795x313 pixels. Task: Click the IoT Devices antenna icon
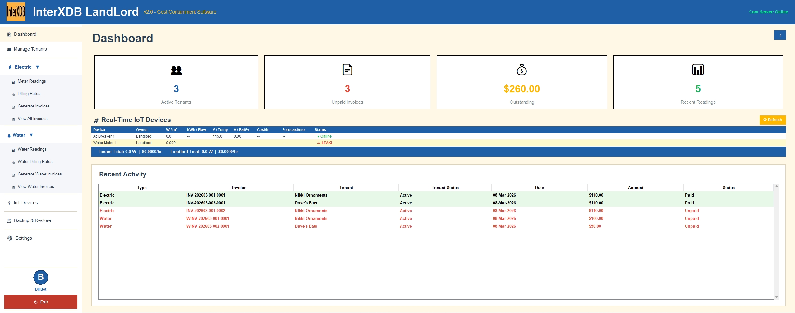point(9,203)
